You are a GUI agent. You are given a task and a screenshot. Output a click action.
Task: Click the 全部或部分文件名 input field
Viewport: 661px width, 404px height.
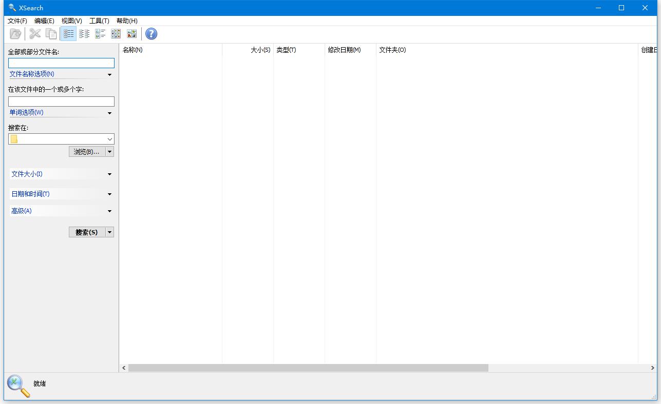pyautogui.click(x=61, y=63)
